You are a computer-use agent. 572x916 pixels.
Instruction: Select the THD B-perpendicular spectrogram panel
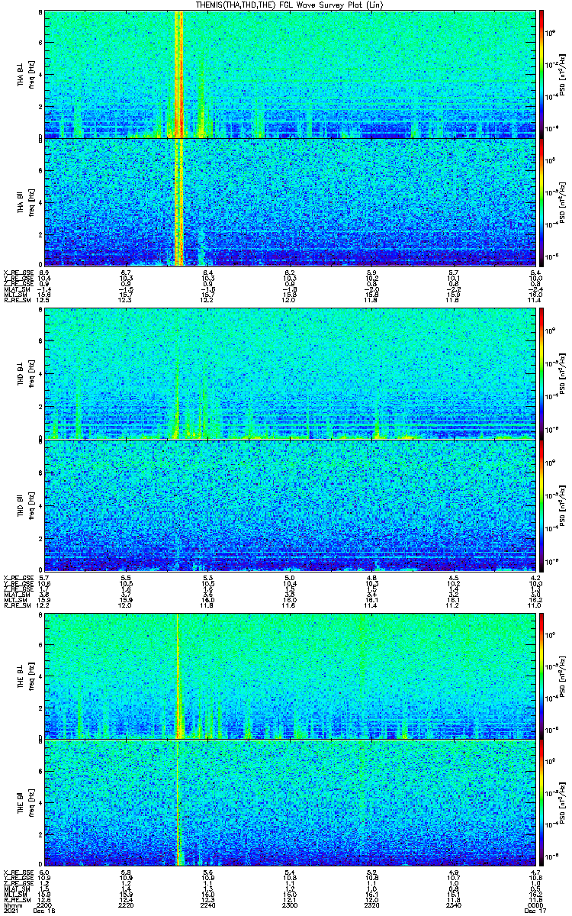pos(290,373)
